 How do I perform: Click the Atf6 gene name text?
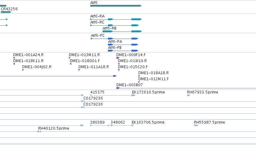(x=94, y=3)
